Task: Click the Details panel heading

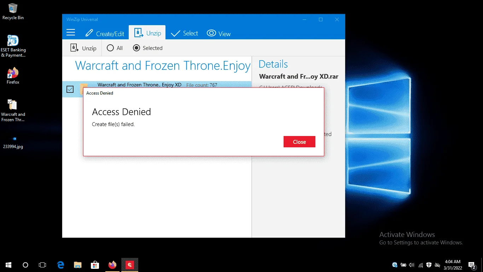Action: click(x=273, y=64)
